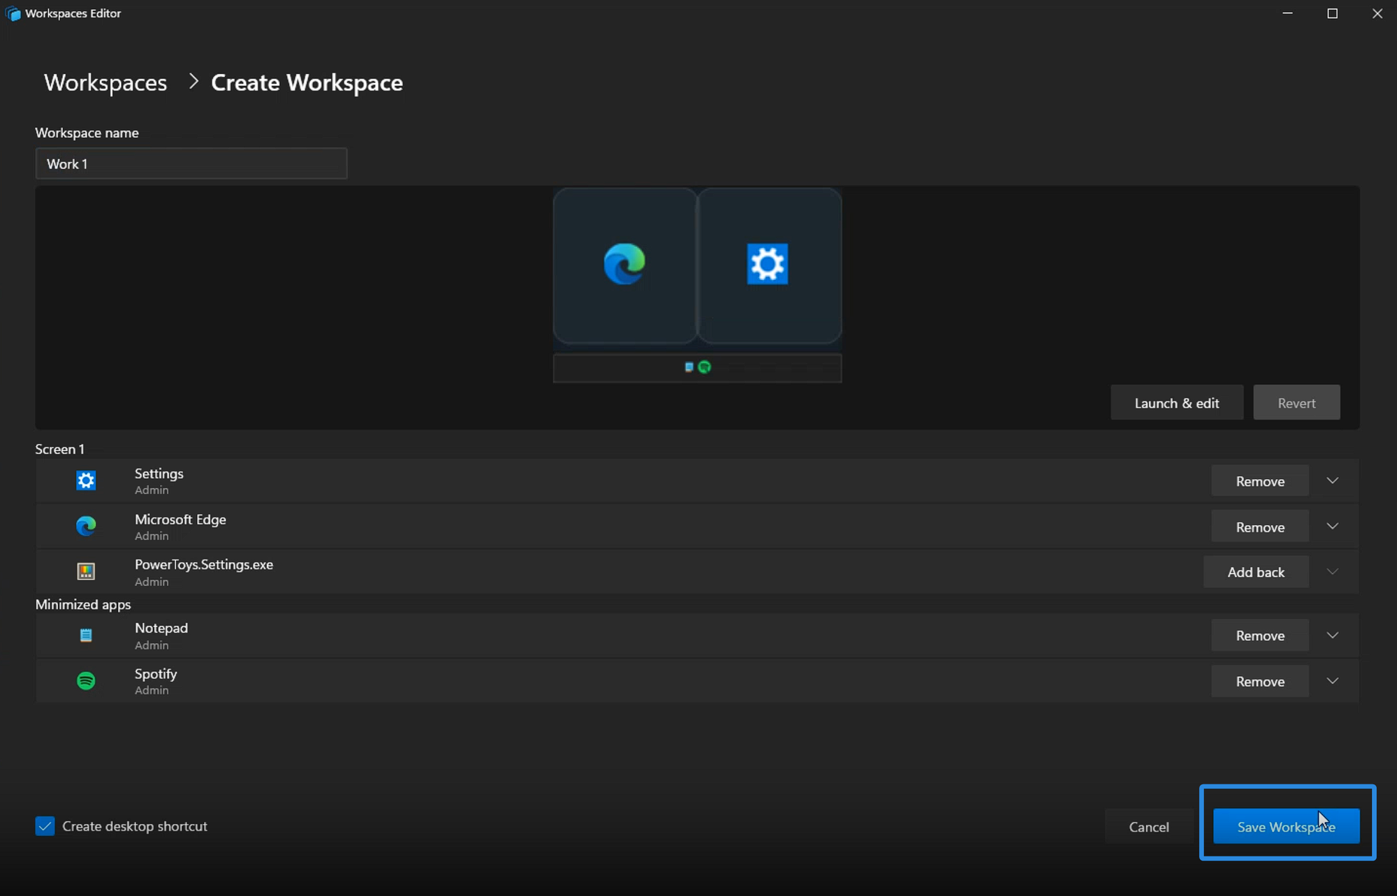Select the Edge window thumbnail in the preview
Viewport: 1397px width, 896px height.
click(x=624, y=265)
